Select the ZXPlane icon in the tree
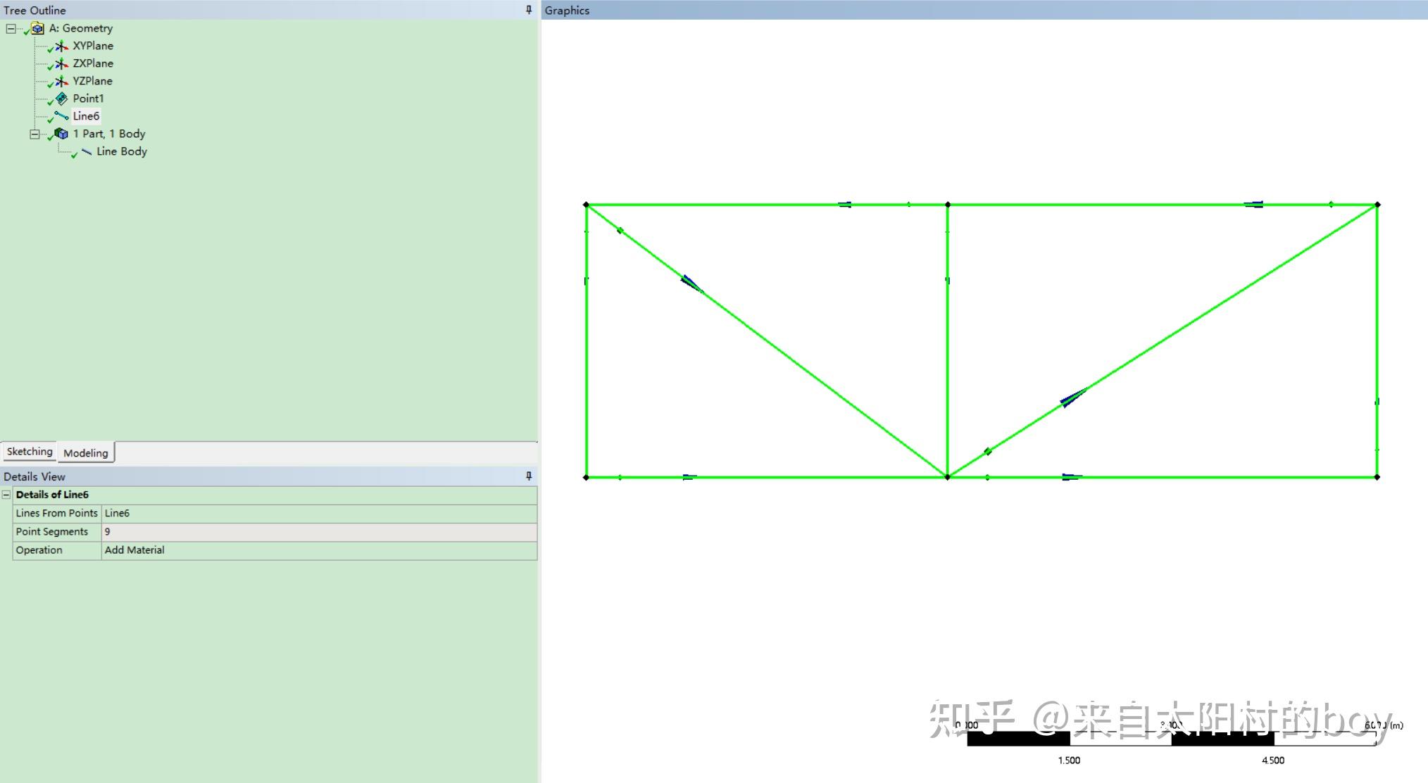Image resolution: width=1428 pixels, height=783 pixels. pyautogui.click(x=62, y=63)
